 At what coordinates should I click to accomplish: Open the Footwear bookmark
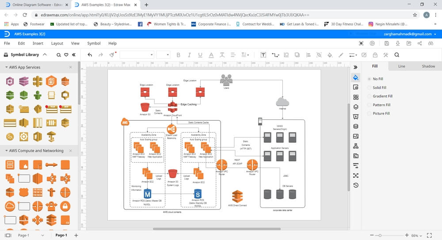(34, 24)
